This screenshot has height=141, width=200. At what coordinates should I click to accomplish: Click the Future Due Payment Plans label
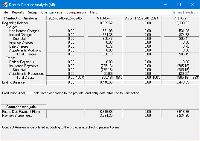tap(20, 111)
